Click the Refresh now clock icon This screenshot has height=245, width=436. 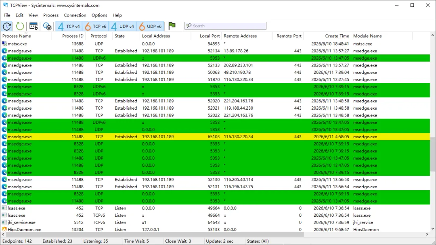[7, 26]
